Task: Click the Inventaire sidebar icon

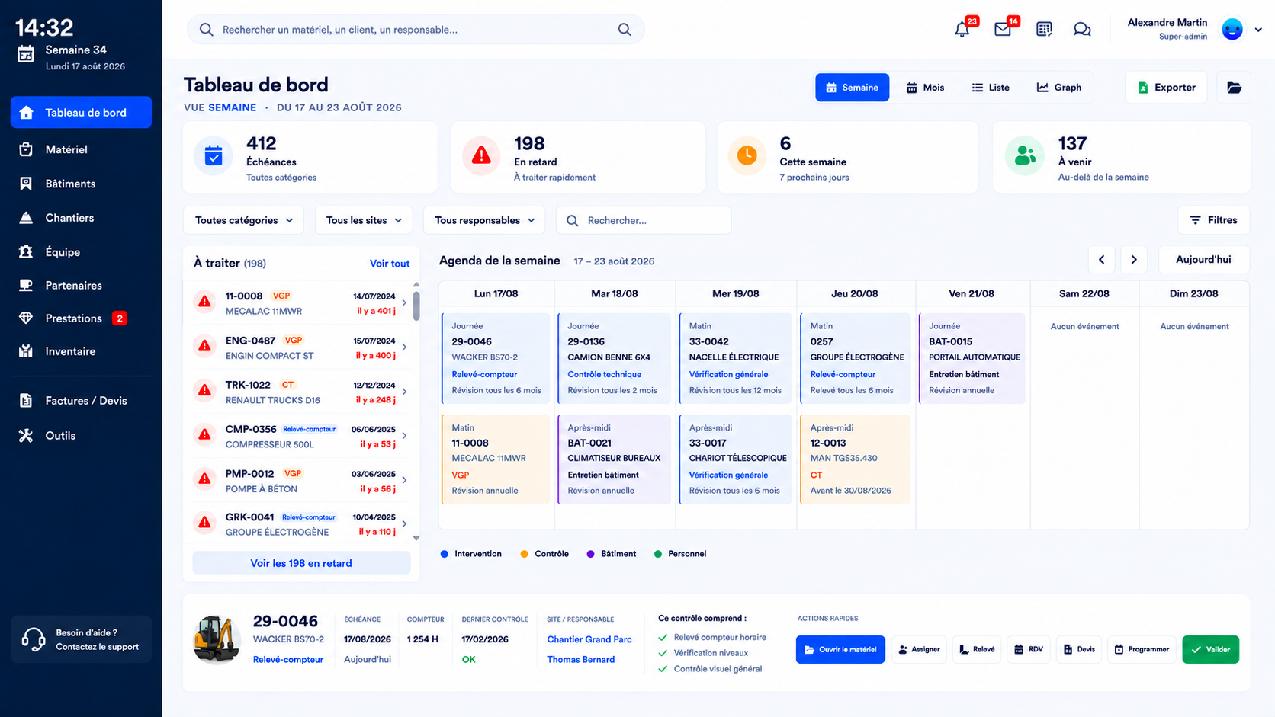Action: 26,351
